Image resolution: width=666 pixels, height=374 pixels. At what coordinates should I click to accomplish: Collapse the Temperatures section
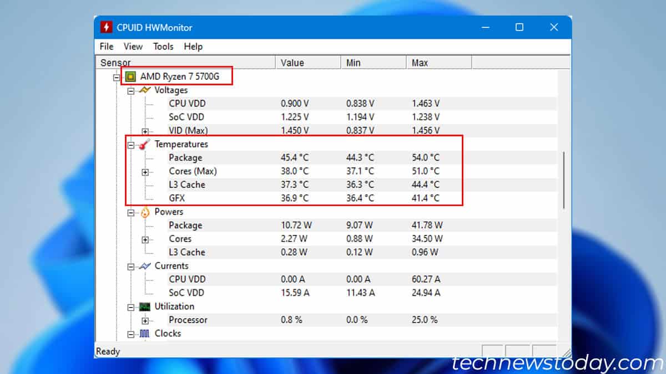(131, 144)
